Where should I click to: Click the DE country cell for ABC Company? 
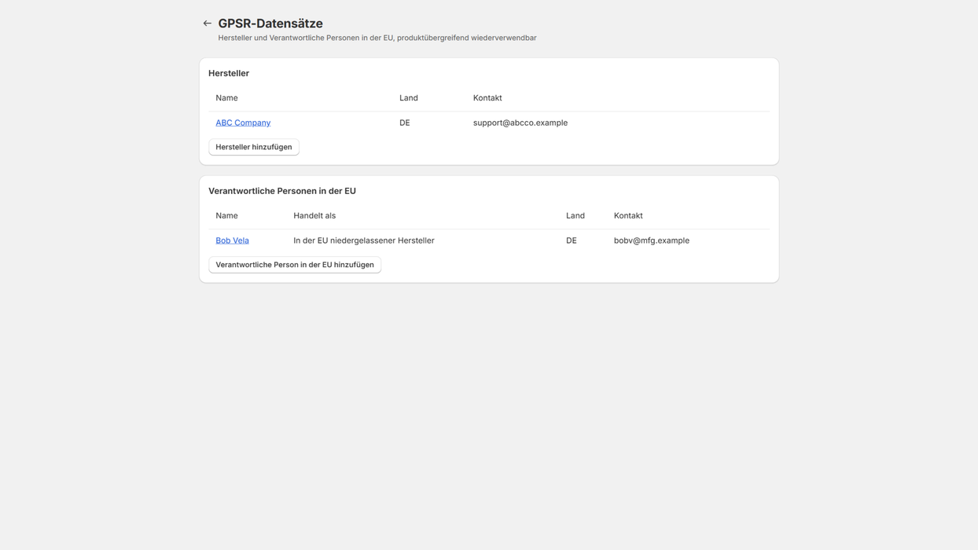point(405,123)
